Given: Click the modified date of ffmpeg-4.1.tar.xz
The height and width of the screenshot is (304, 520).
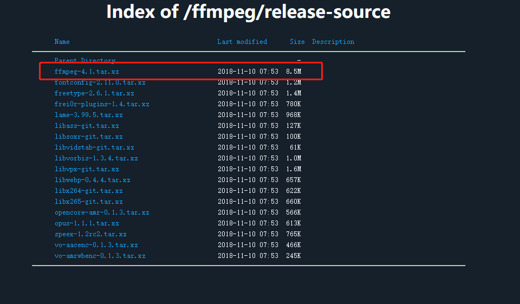Looking at the screenshot, I should pos(248,72).
